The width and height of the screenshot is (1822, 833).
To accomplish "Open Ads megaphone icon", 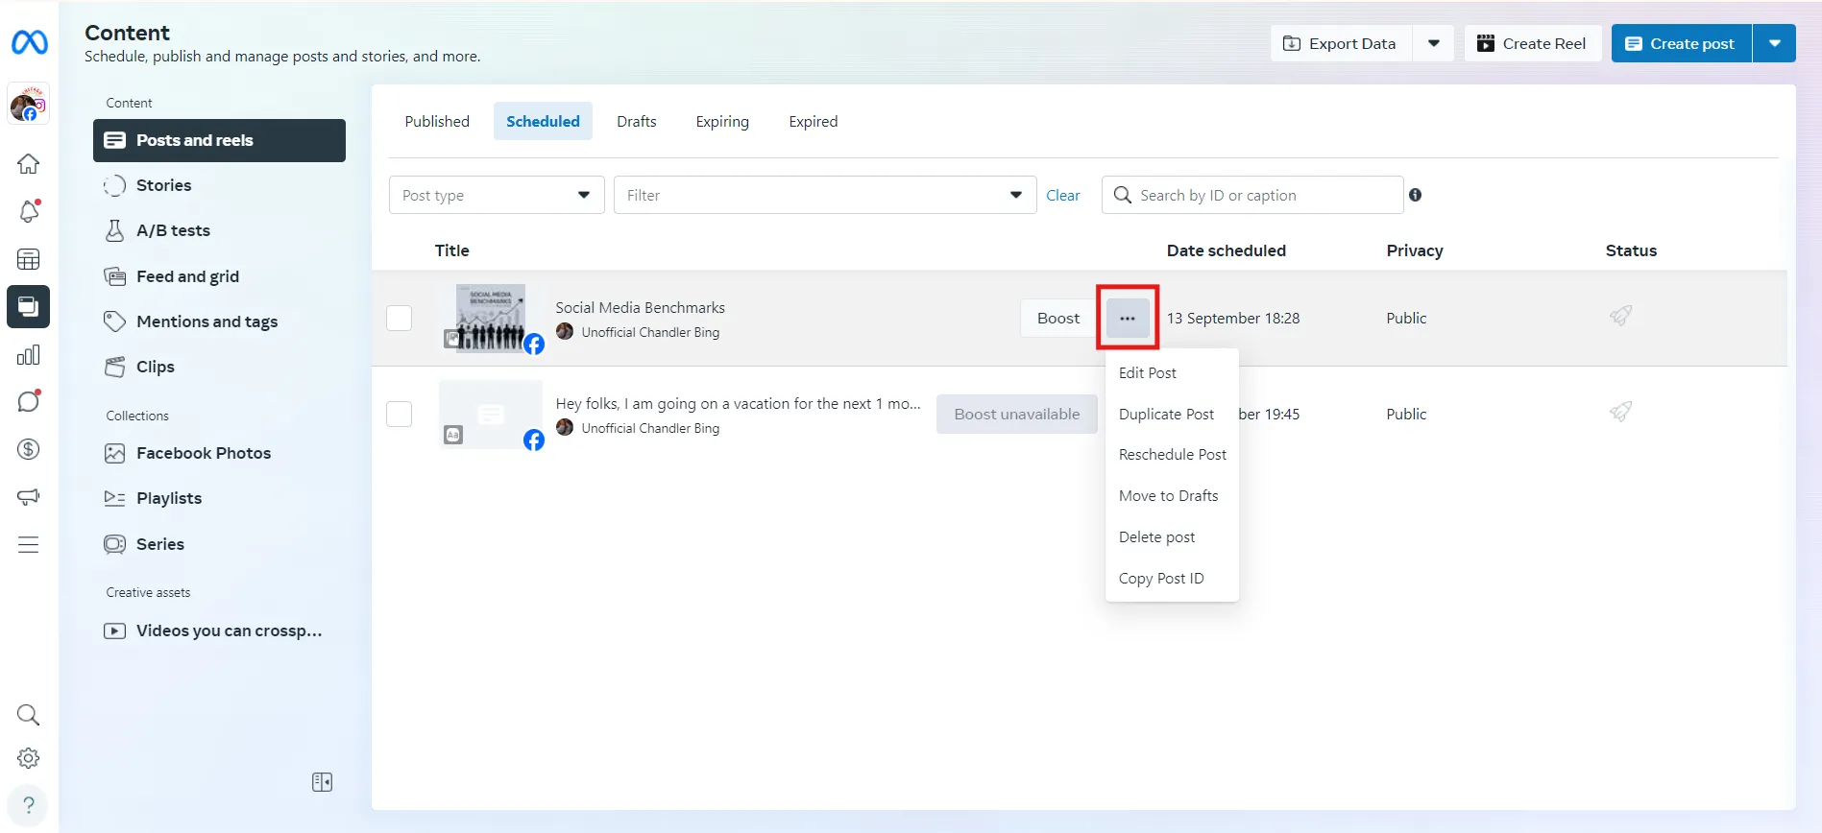I will [x=29, y=497].
